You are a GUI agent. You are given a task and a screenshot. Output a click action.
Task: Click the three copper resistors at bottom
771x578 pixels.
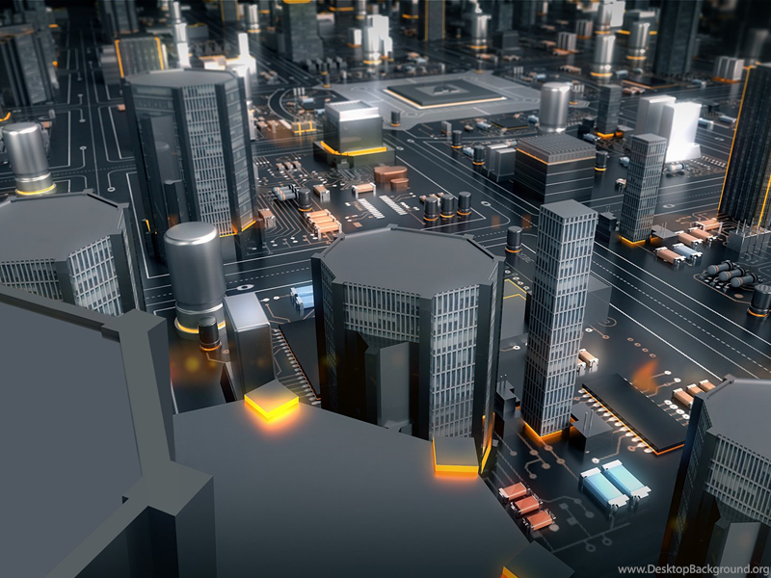(526, 505)
